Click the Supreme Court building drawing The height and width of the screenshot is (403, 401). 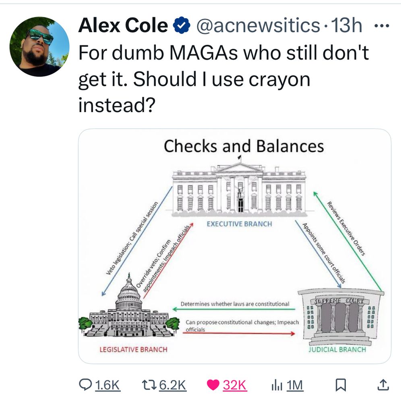point(341,317)
